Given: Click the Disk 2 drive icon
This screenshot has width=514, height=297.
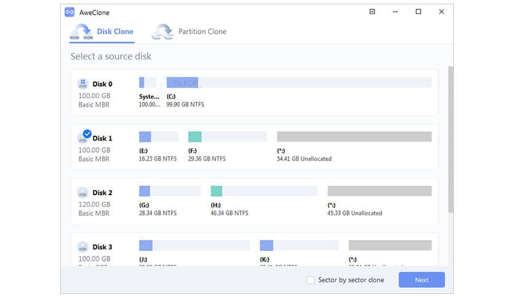Looking at the screenshot, I should click(82, 192).
